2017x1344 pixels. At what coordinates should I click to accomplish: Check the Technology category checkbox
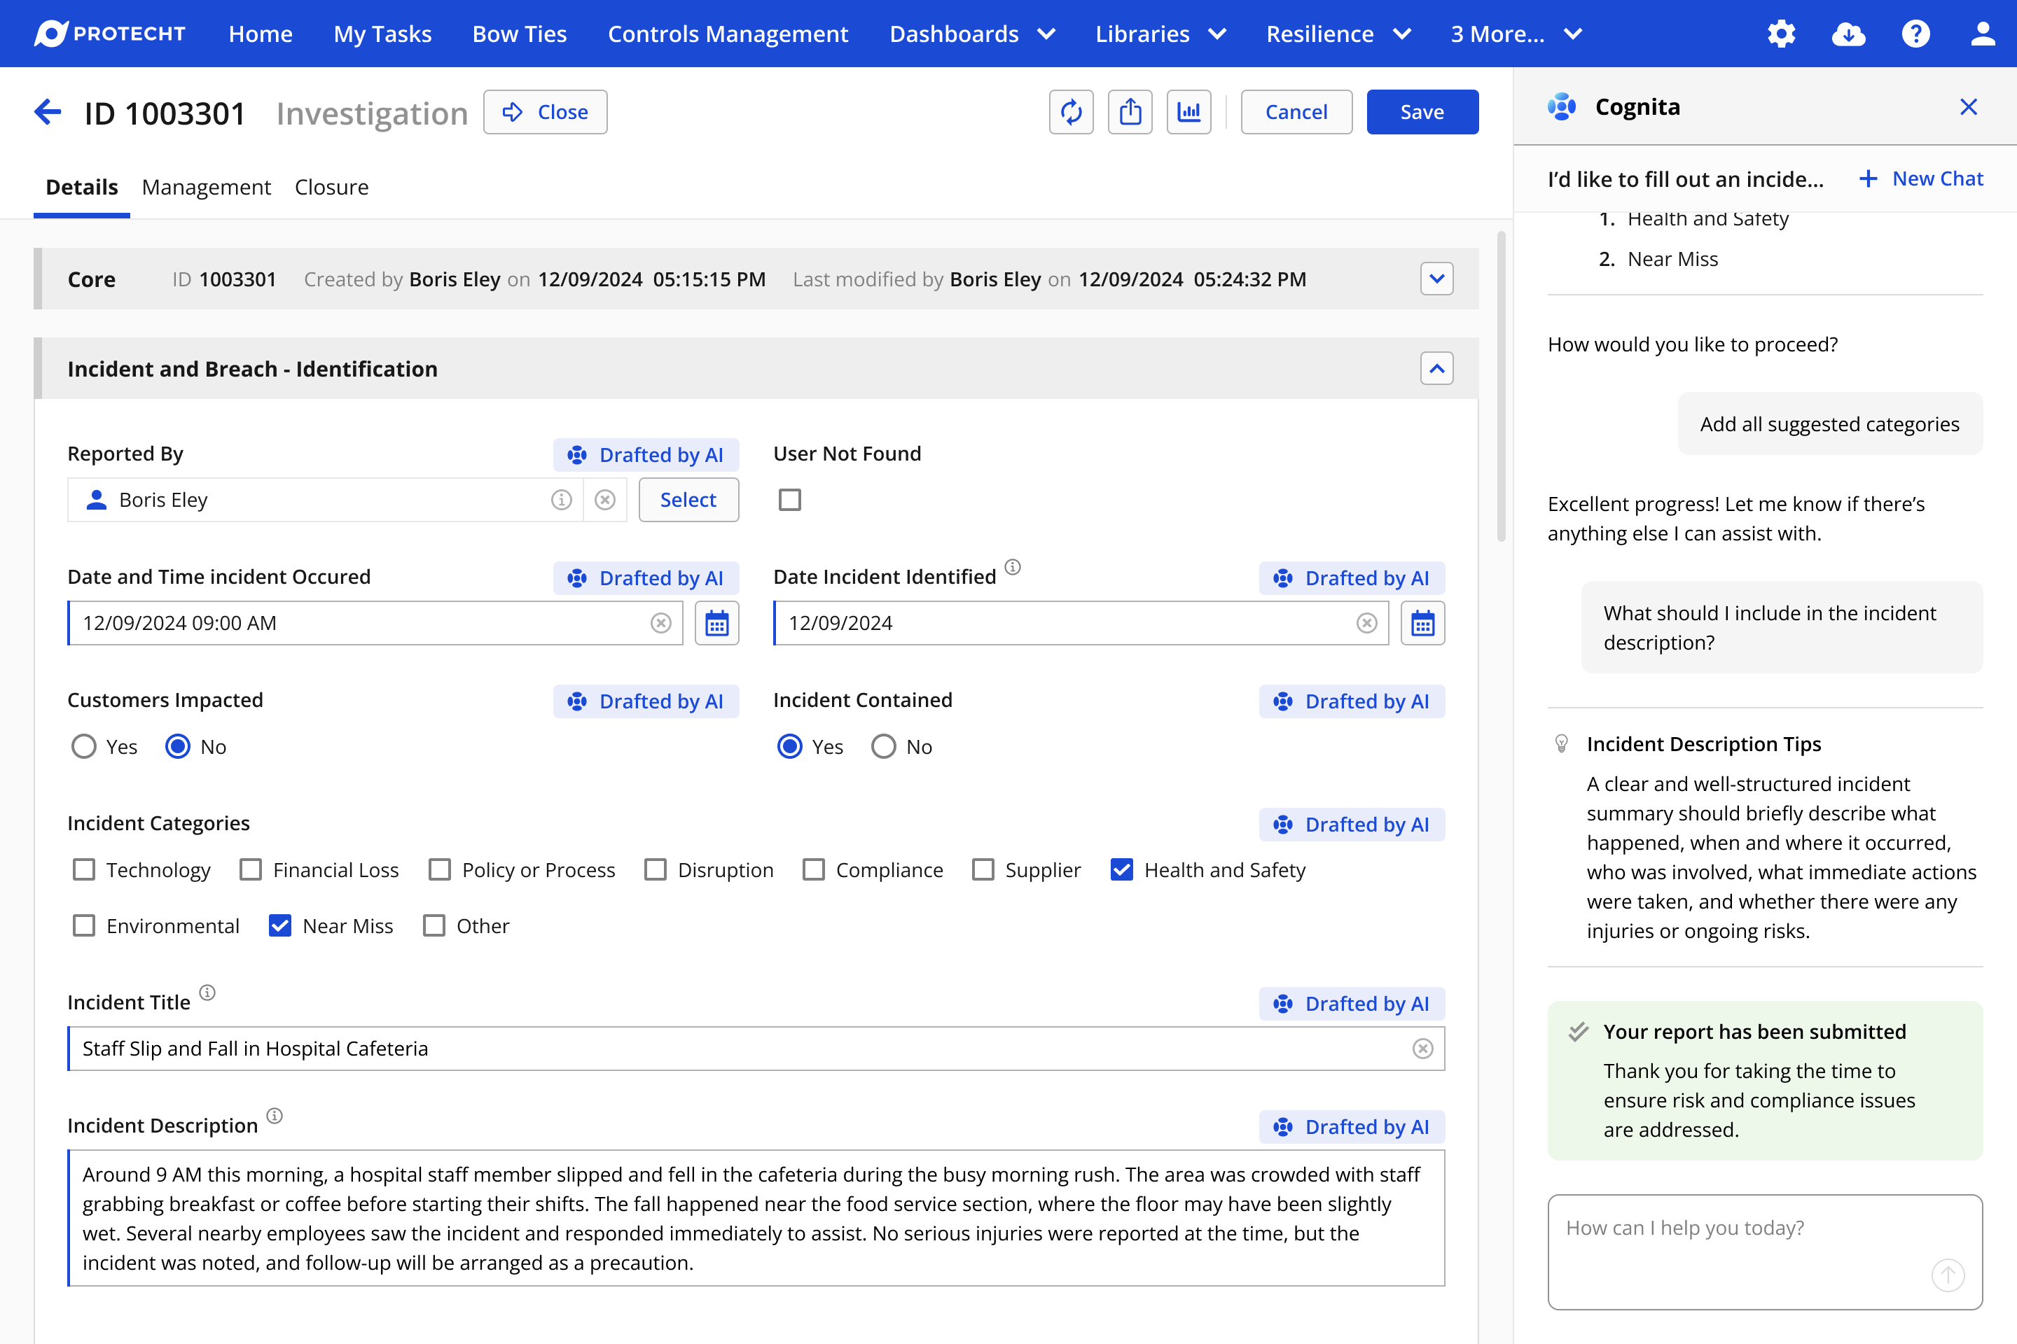84,870
